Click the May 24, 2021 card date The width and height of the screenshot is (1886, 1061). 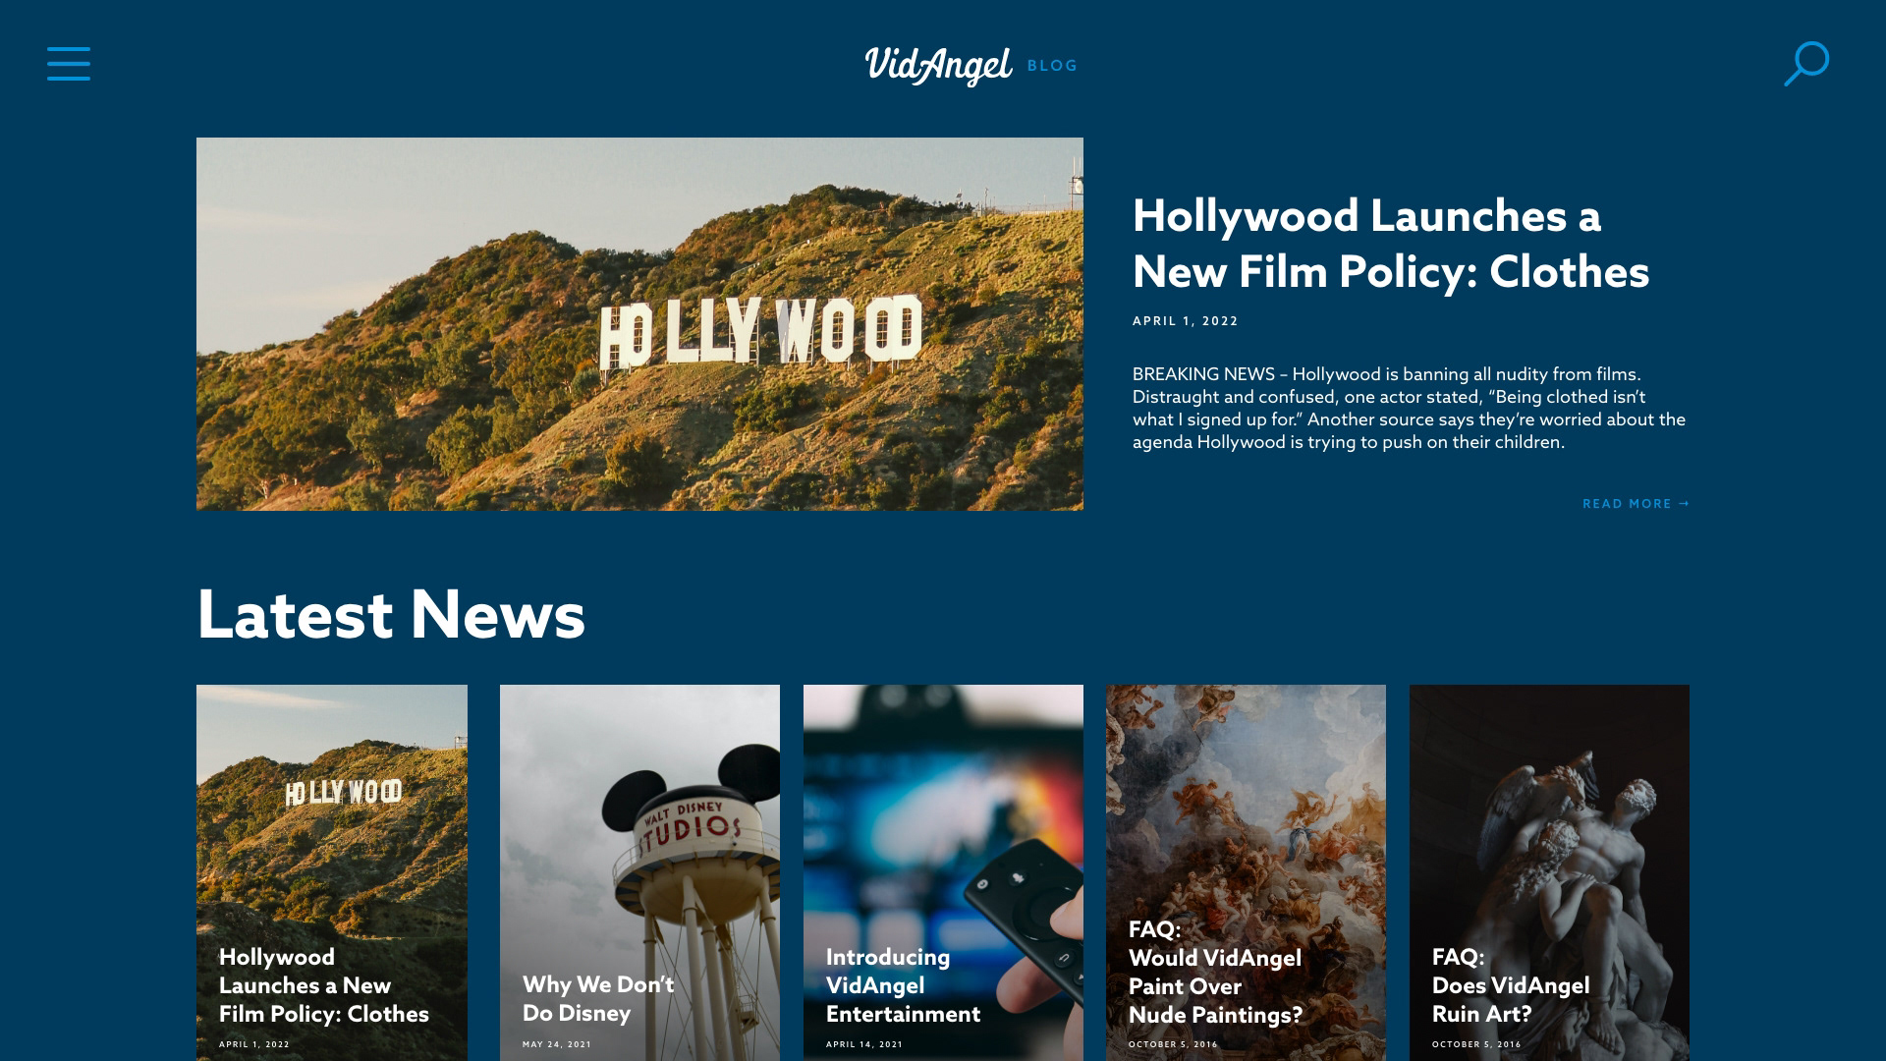point(556,1044)
